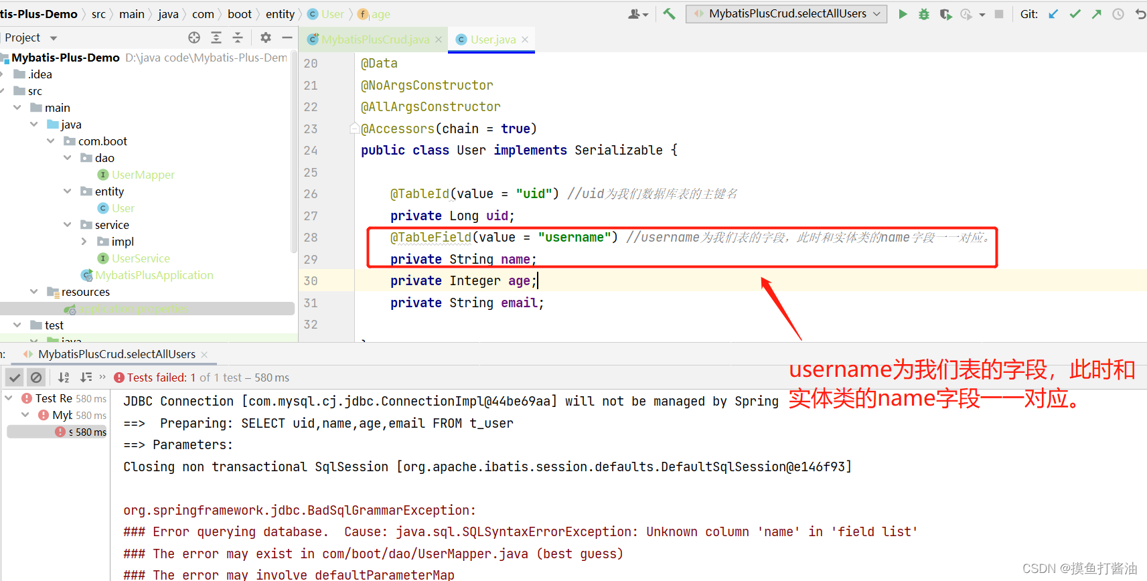Collapse the main folder
This screenshot has height=581, width=1147.
pos(17,108)
